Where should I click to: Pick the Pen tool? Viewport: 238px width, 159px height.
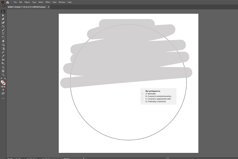3,19
